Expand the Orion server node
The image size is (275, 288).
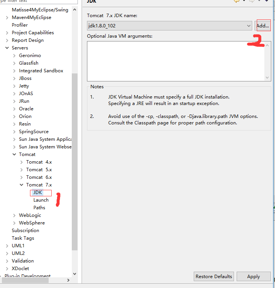click(x=14, y=116)
